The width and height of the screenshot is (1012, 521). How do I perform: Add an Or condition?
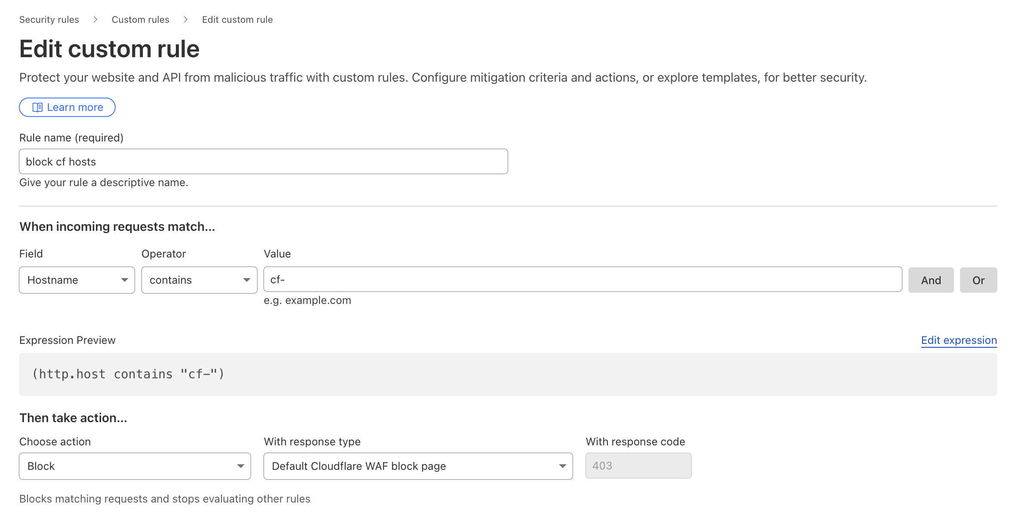coord(978,280)
